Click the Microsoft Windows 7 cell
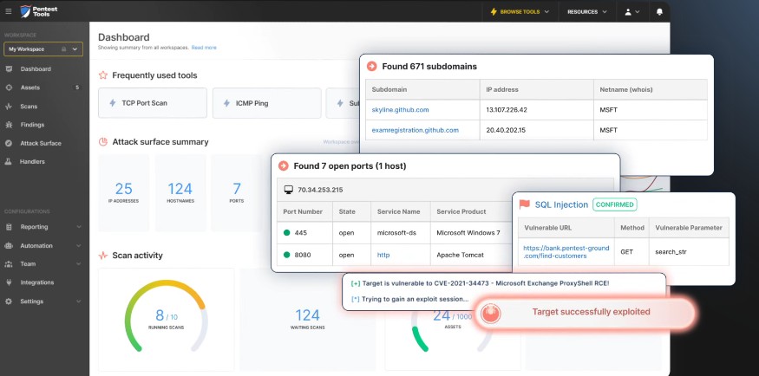This screenshot has height=376, width=759. point(468,232)
